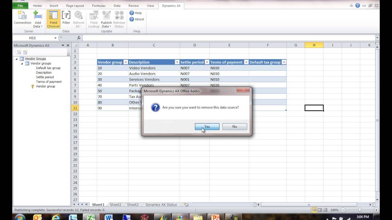Click the insert new worksheet icon
392x220 pixels.
tap(186, 205)
